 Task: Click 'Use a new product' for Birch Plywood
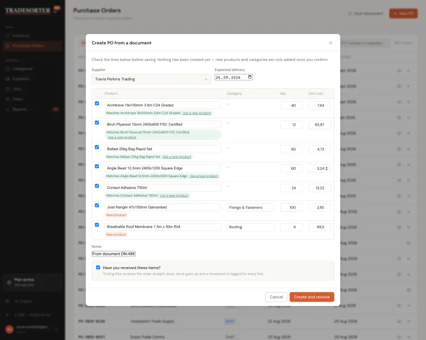(122, 137)
